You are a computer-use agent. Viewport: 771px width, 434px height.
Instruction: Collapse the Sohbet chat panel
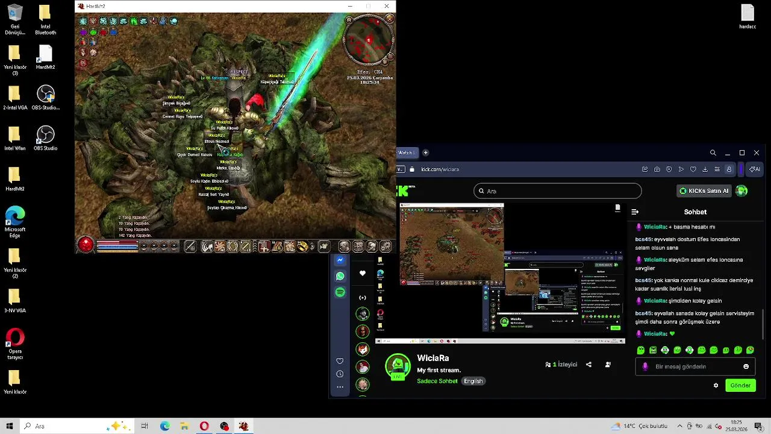(635, 212)
